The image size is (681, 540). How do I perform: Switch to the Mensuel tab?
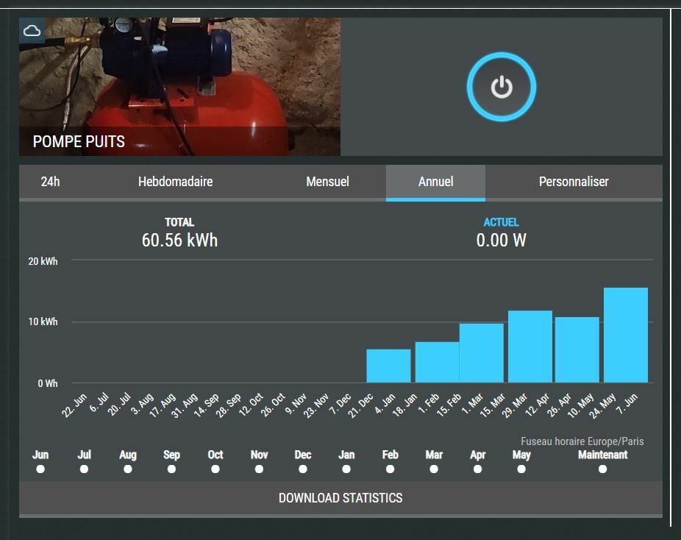[327, 182]
